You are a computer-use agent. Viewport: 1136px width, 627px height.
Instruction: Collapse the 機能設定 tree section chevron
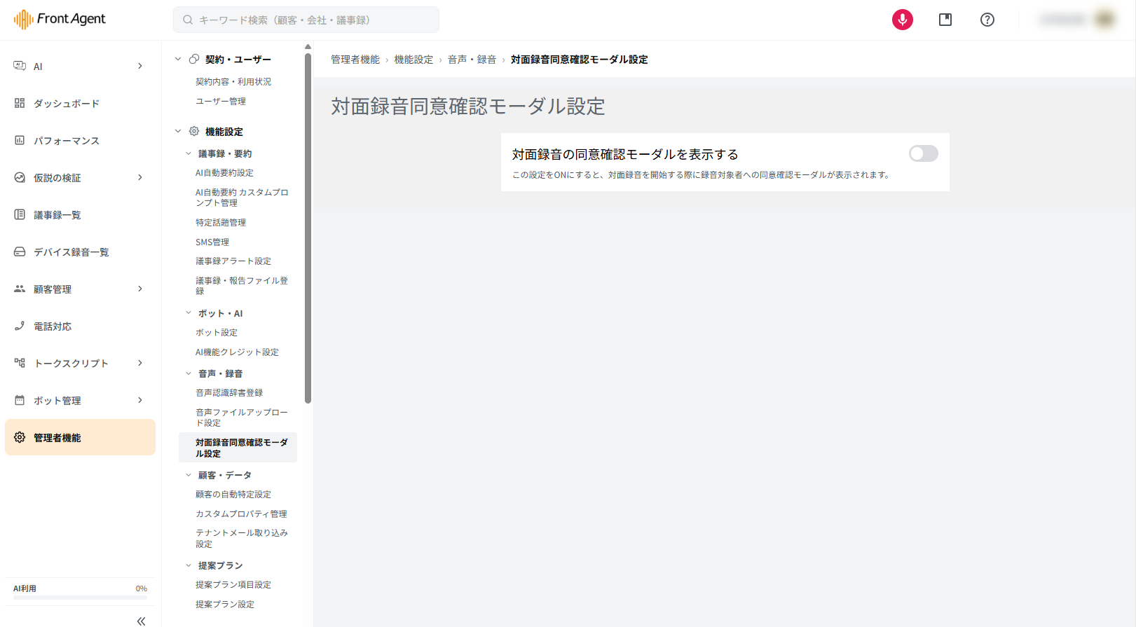coord(178,131)
